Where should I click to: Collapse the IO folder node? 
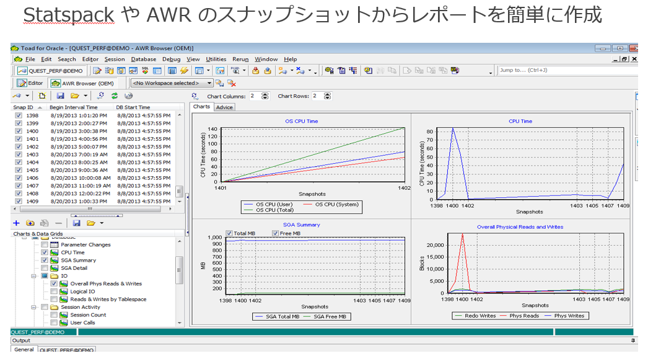[x=34, y=276]
